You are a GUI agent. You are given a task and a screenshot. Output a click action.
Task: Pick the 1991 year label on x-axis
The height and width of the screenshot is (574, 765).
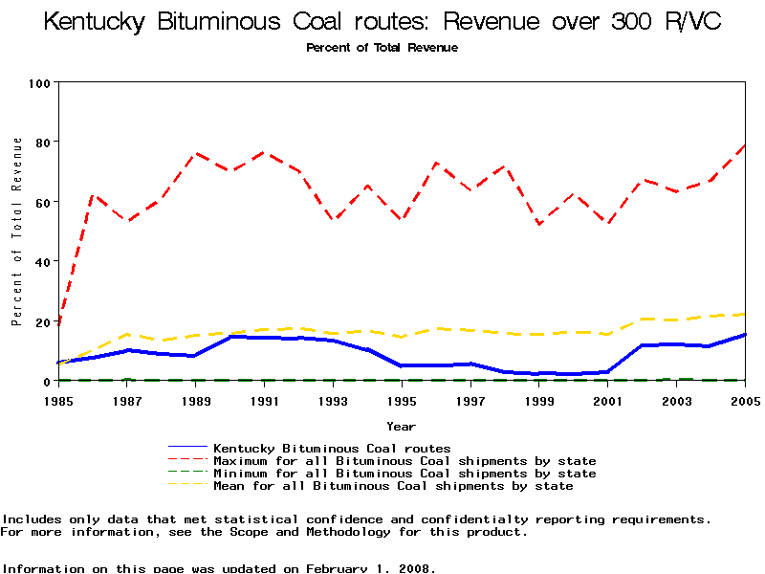click(x=264, y=399)
